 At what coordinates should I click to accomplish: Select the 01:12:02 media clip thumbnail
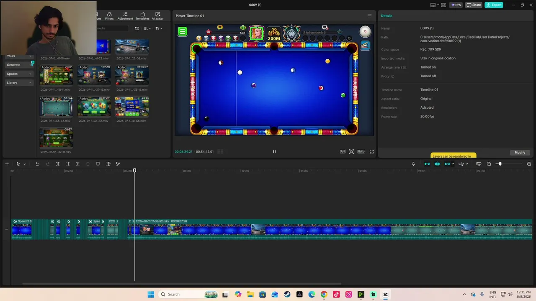94,106
